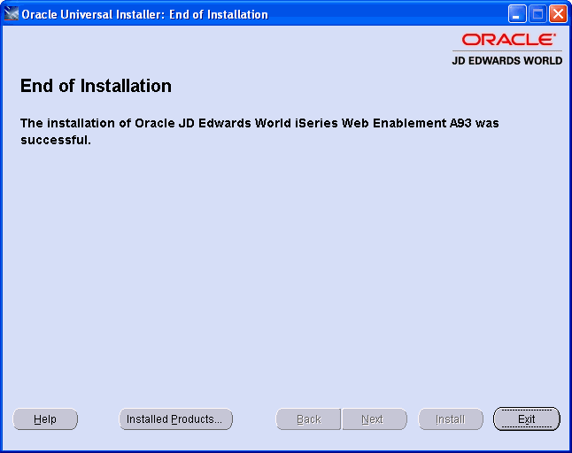Viewport: 572px width, 453px height.
Task: Exit the Oracle installer
Action: pyautogui.click(x=527, y=419)
